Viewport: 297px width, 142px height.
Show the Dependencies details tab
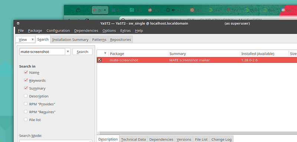pos(161,139)
